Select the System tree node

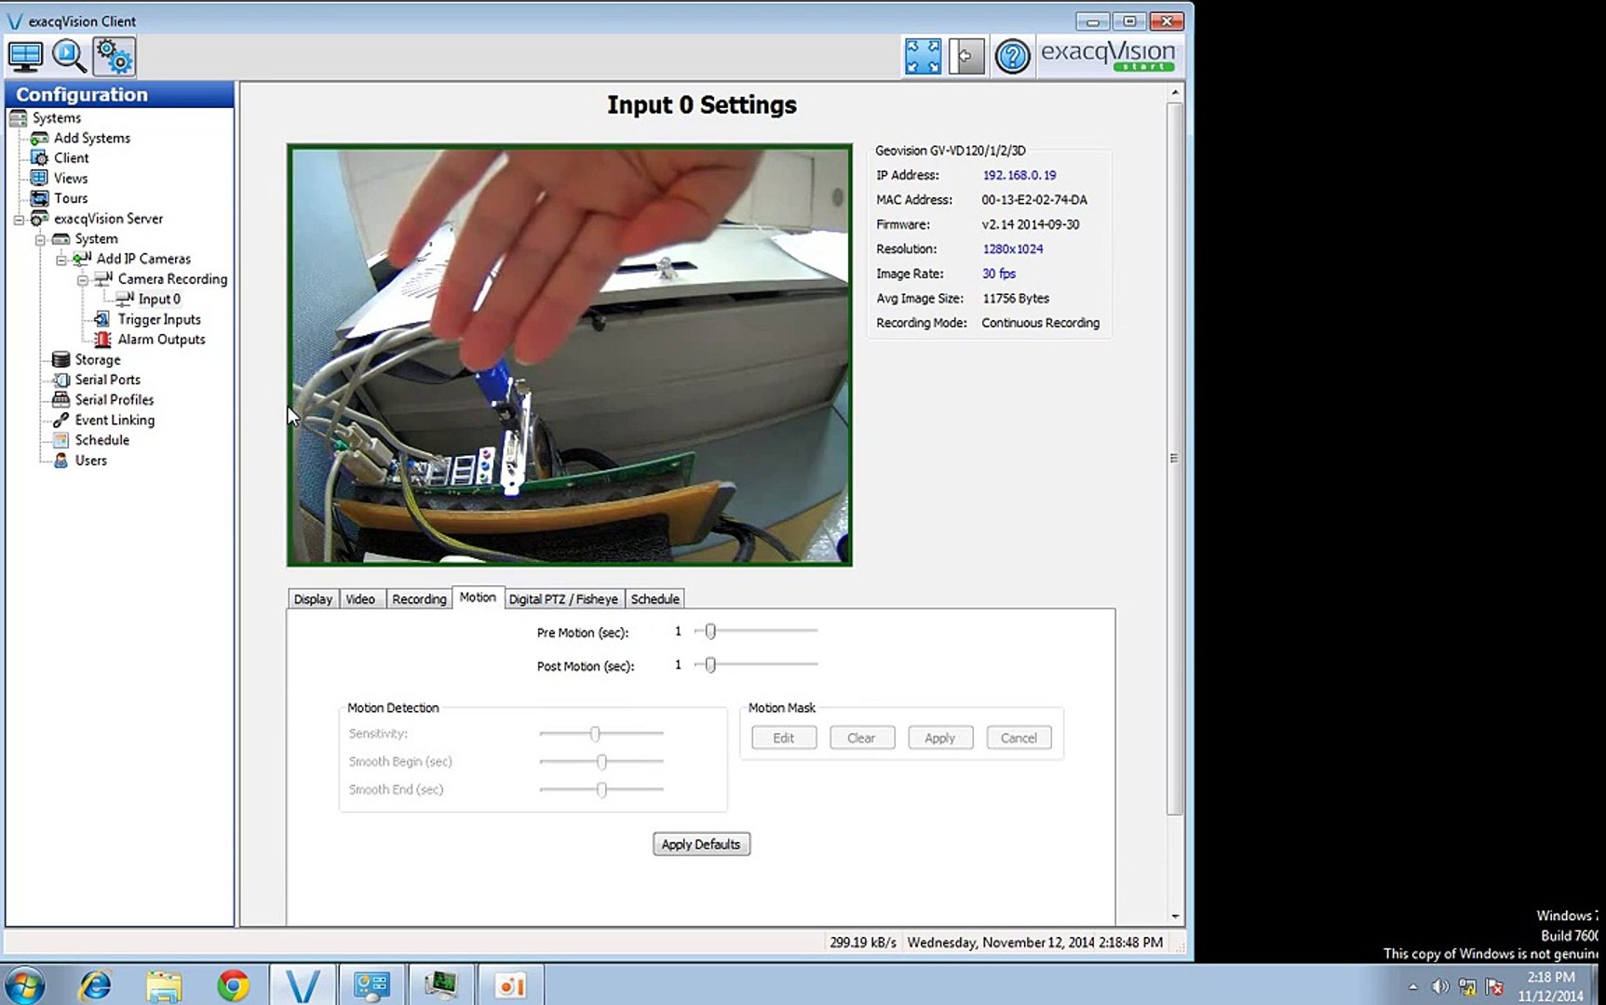(x=97, y=239)
